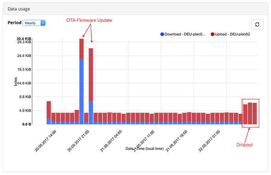Viewport: 271px width, 175px height.
Task: Click the red Upload legend circle
Action: (212, 34)
